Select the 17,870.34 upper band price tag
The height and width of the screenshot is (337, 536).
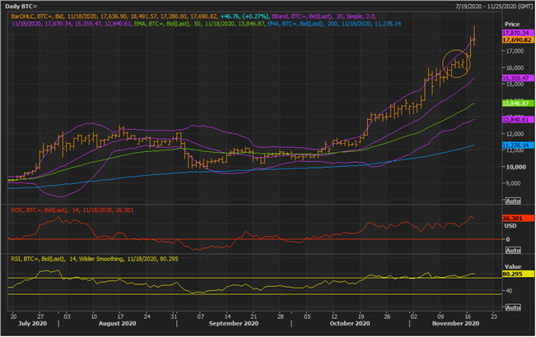click(x=518, y=33)
